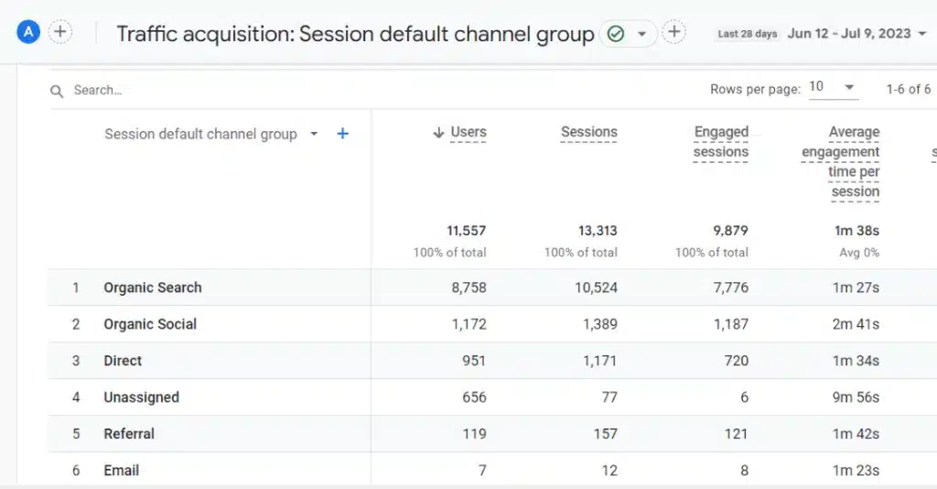Open the Rows per page dropdown
The width and height of the screenshot is (937, 489).
pos(832,88)
